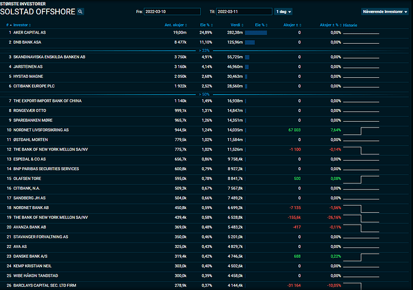Click the 24,89% stake for Aker Capital
The height and width of the screenshot is (290, 413).
coord(206,32)
